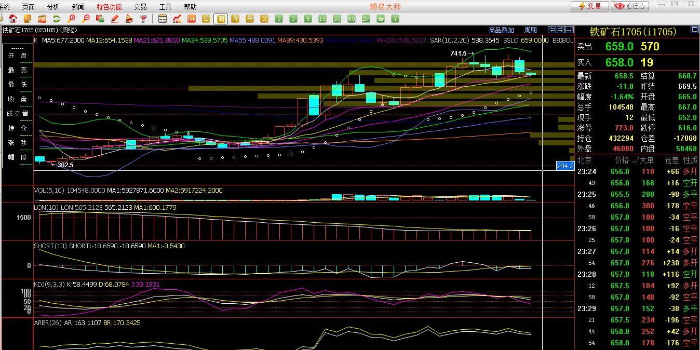Screen dimensions: 700x350
Task: Open the 系统 menu
Action: click(5, 7)
